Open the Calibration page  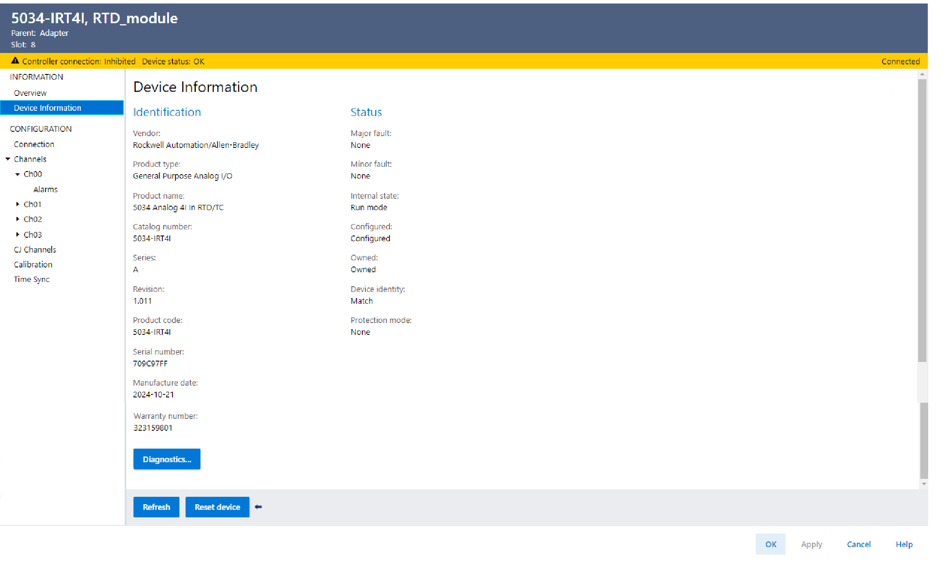[x=33, y=264]
